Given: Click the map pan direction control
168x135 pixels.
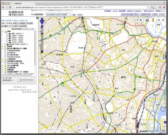Looking at the screenshot, I should [x=42, y=21].
